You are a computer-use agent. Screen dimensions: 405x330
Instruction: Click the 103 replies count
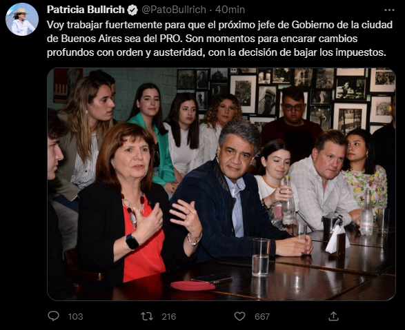pyautogui.click(x=75, y=317)
